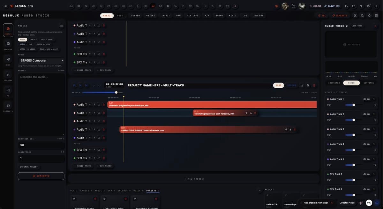Open the WAV format setting

[x=178, y=15]
